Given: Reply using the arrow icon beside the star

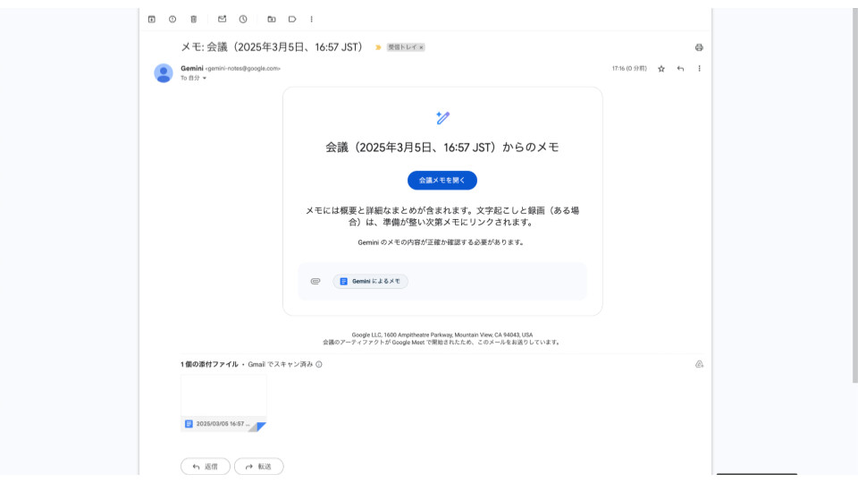Looking at the screenshot, I should click(x=680, y=69).
